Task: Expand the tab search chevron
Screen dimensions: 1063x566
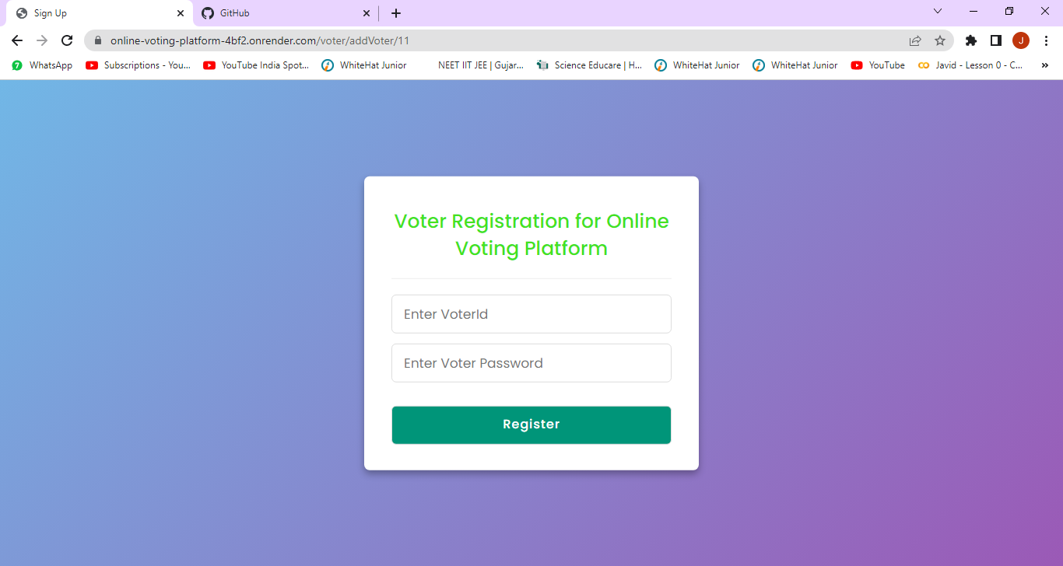Action: coord(938,11)
